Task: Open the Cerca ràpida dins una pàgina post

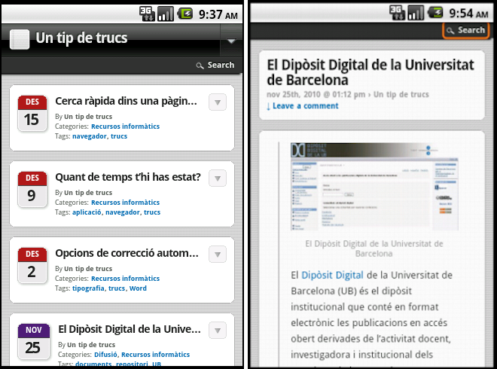Action: pos(126,102)
